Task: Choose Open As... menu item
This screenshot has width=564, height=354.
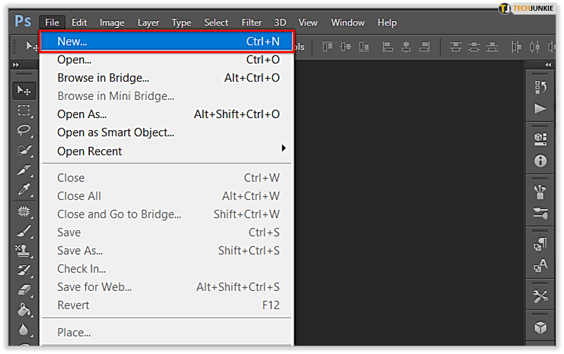Action: click(x=167, y=114)
